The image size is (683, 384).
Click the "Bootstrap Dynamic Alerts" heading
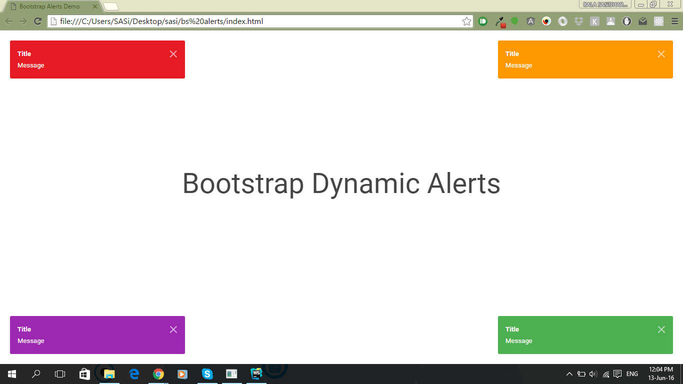click(x=341, y=183)
